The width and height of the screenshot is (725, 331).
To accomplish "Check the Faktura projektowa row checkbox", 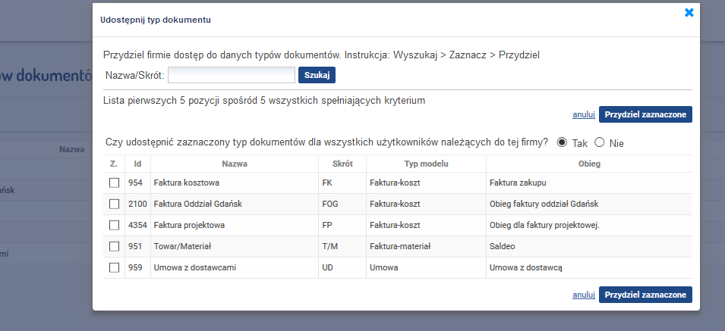I will [x=114, y=226].
